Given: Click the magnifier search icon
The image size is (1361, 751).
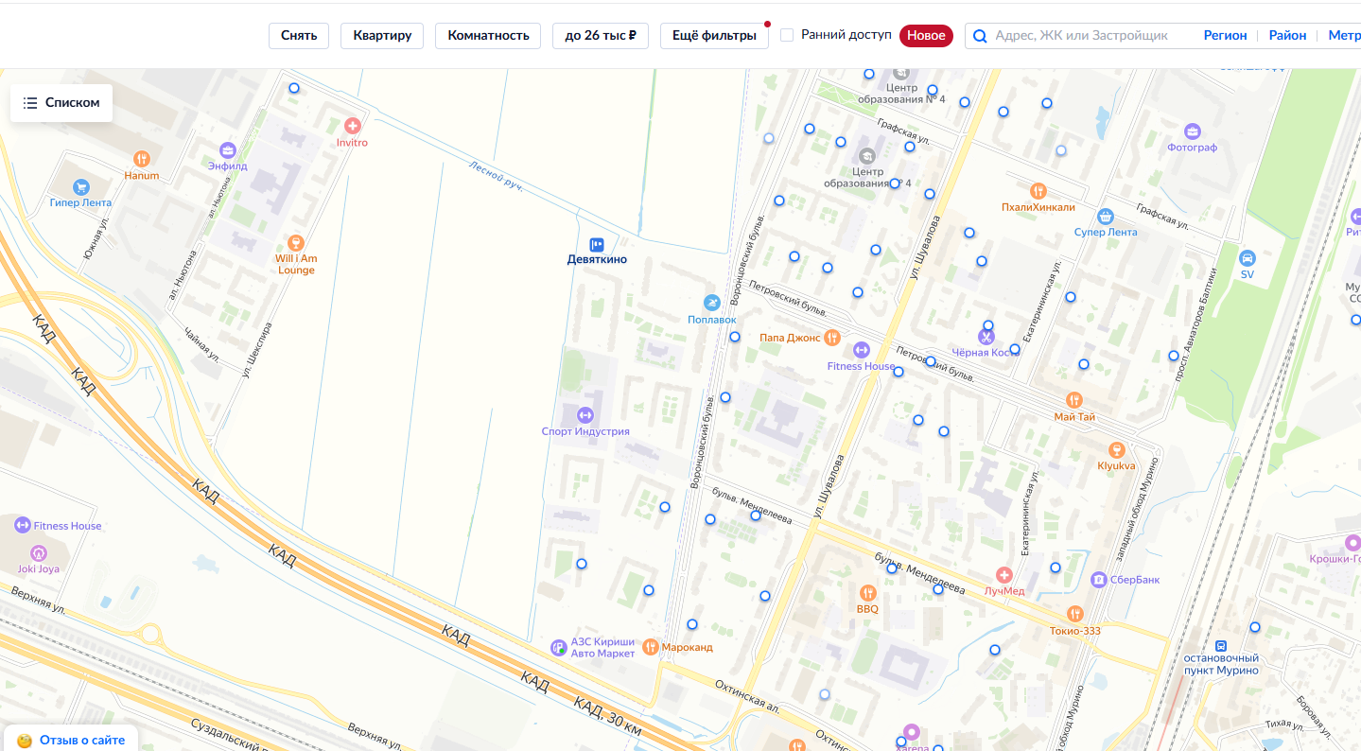Looking at the screenshot, I should click(980, 36).
